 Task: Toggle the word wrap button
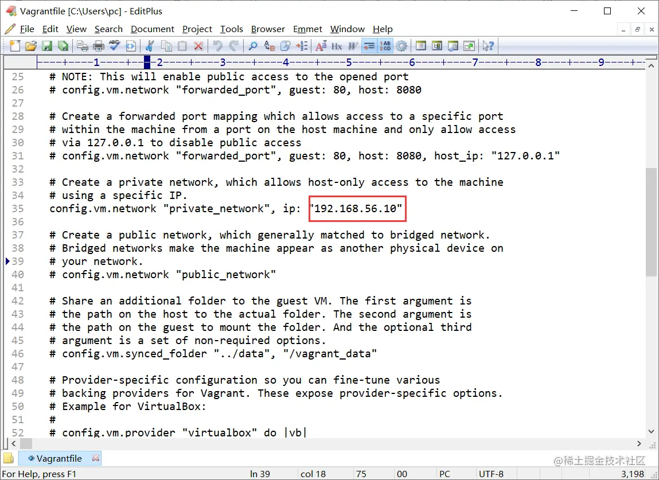353,46
